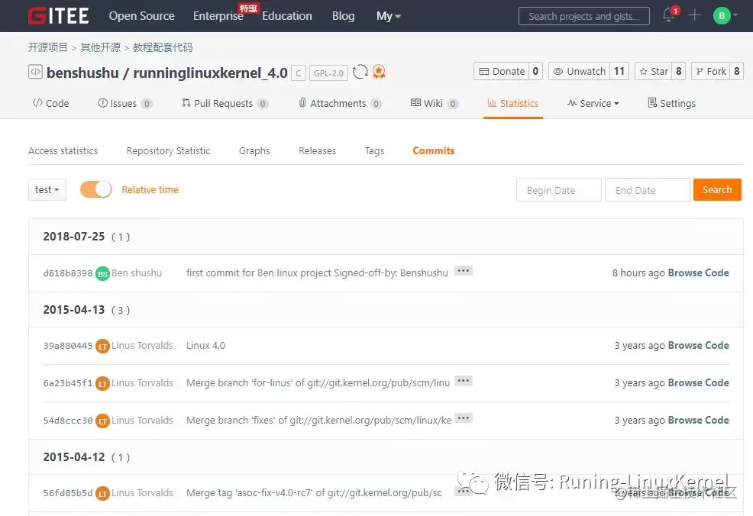This screenshot has width=753, height=516.
Task: Click LT avatar on Linux 4.0 commit
Action: pos(102,346)
